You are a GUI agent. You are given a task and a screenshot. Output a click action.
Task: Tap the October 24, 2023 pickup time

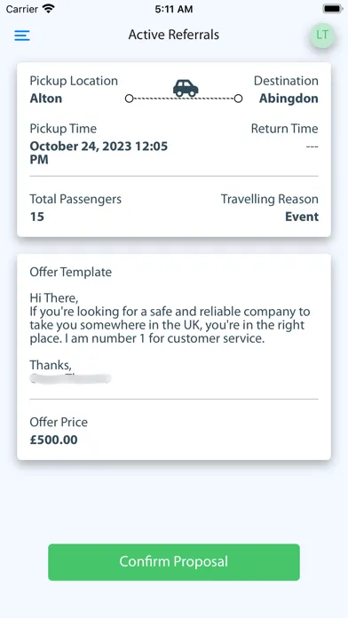click(99, 153)
